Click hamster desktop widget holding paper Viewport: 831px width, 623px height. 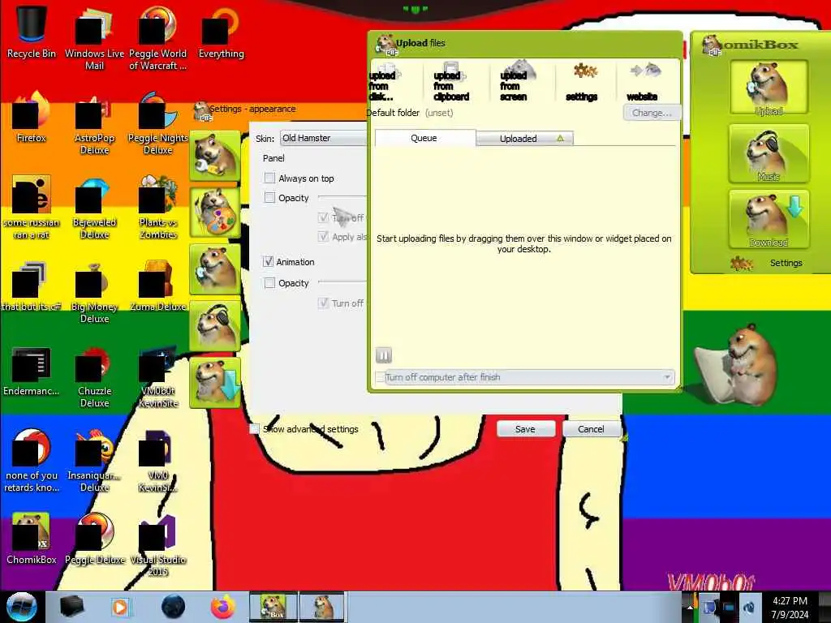coord(737,364)
